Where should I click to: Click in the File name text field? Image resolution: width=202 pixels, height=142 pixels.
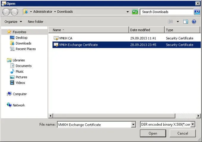click(94, 125)
